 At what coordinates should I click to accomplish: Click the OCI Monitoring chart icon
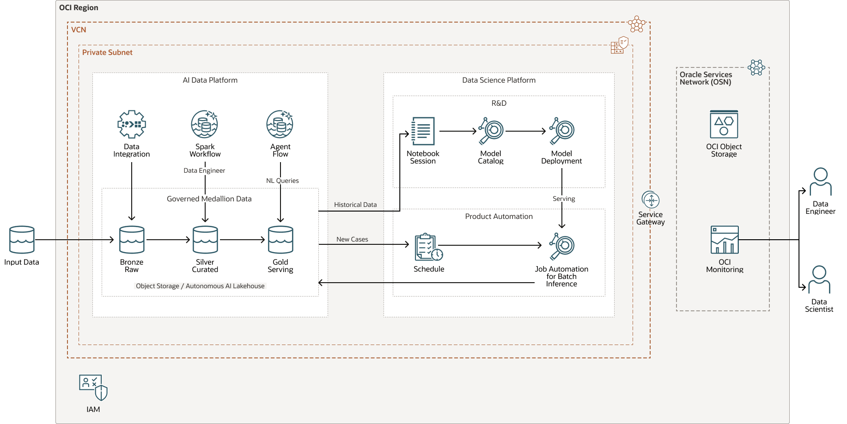(x=725, y=240)
